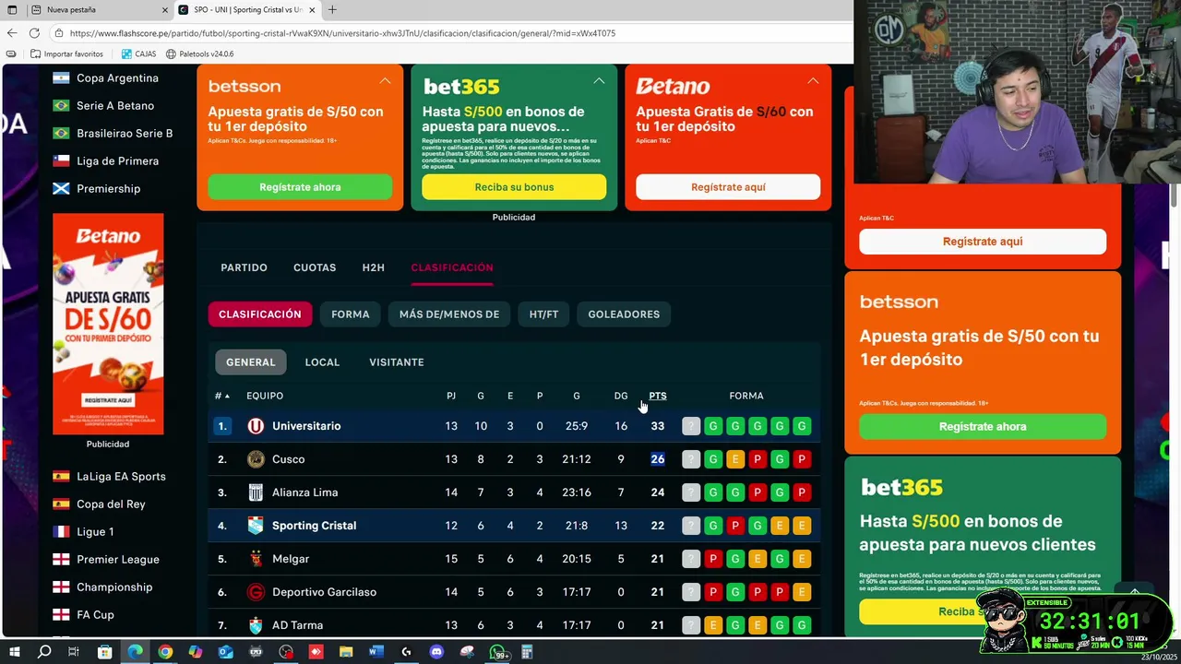
Task: Click the Chile flag beside Liga de Primera
Action: 61,161
